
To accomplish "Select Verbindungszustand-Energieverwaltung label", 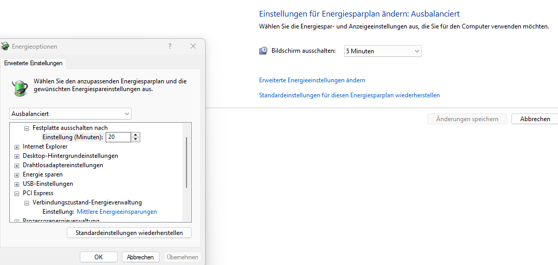I will (87, 202).
